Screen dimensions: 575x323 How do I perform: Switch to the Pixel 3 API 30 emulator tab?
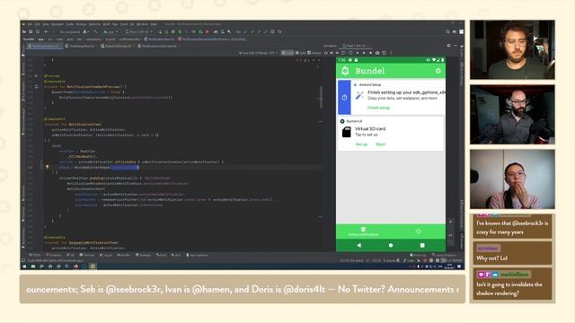(356, 46)
